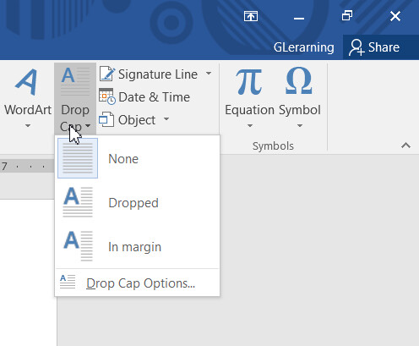Expand the Signature Line dropdown arrow
The width and height of the screenshot is (419, 346).
pos(209,74)
